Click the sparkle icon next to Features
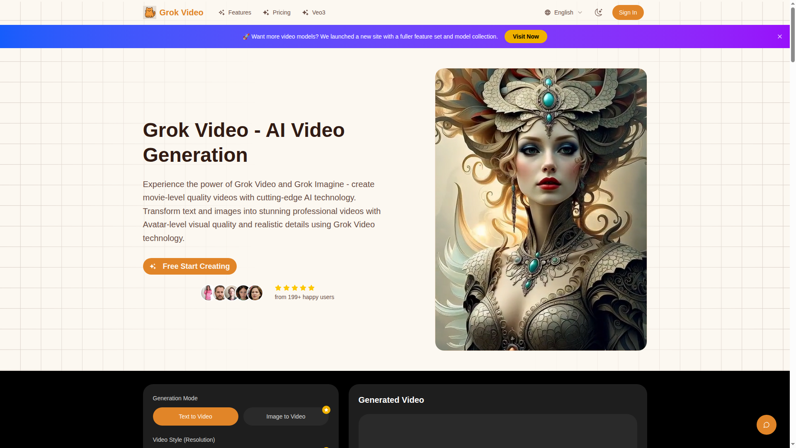The image size is (796, 448). point(221,12)
